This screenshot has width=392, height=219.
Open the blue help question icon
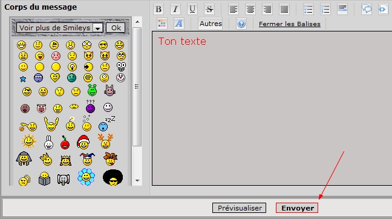(x=241, y=24)
